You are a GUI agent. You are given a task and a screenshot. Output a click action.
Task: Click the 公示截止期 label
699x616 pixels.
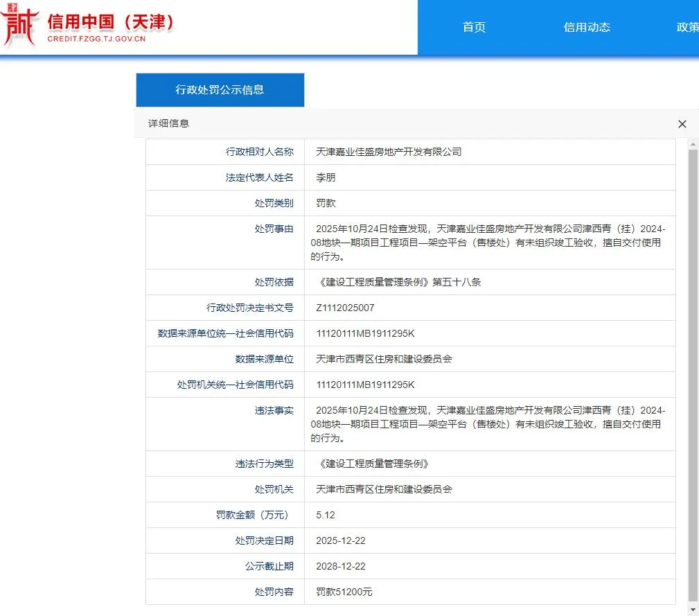(269, 566)
